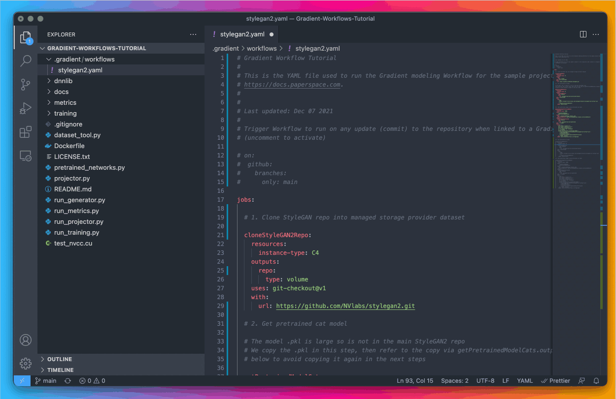
Task: Click the minimap code overview
Action: coord(576,121)
